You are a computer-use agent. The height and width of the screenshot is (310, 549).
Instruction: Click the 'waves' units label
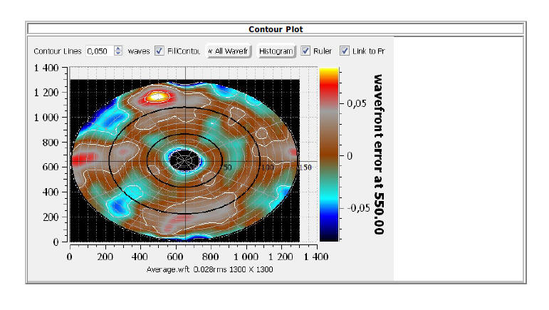[139, 51]
